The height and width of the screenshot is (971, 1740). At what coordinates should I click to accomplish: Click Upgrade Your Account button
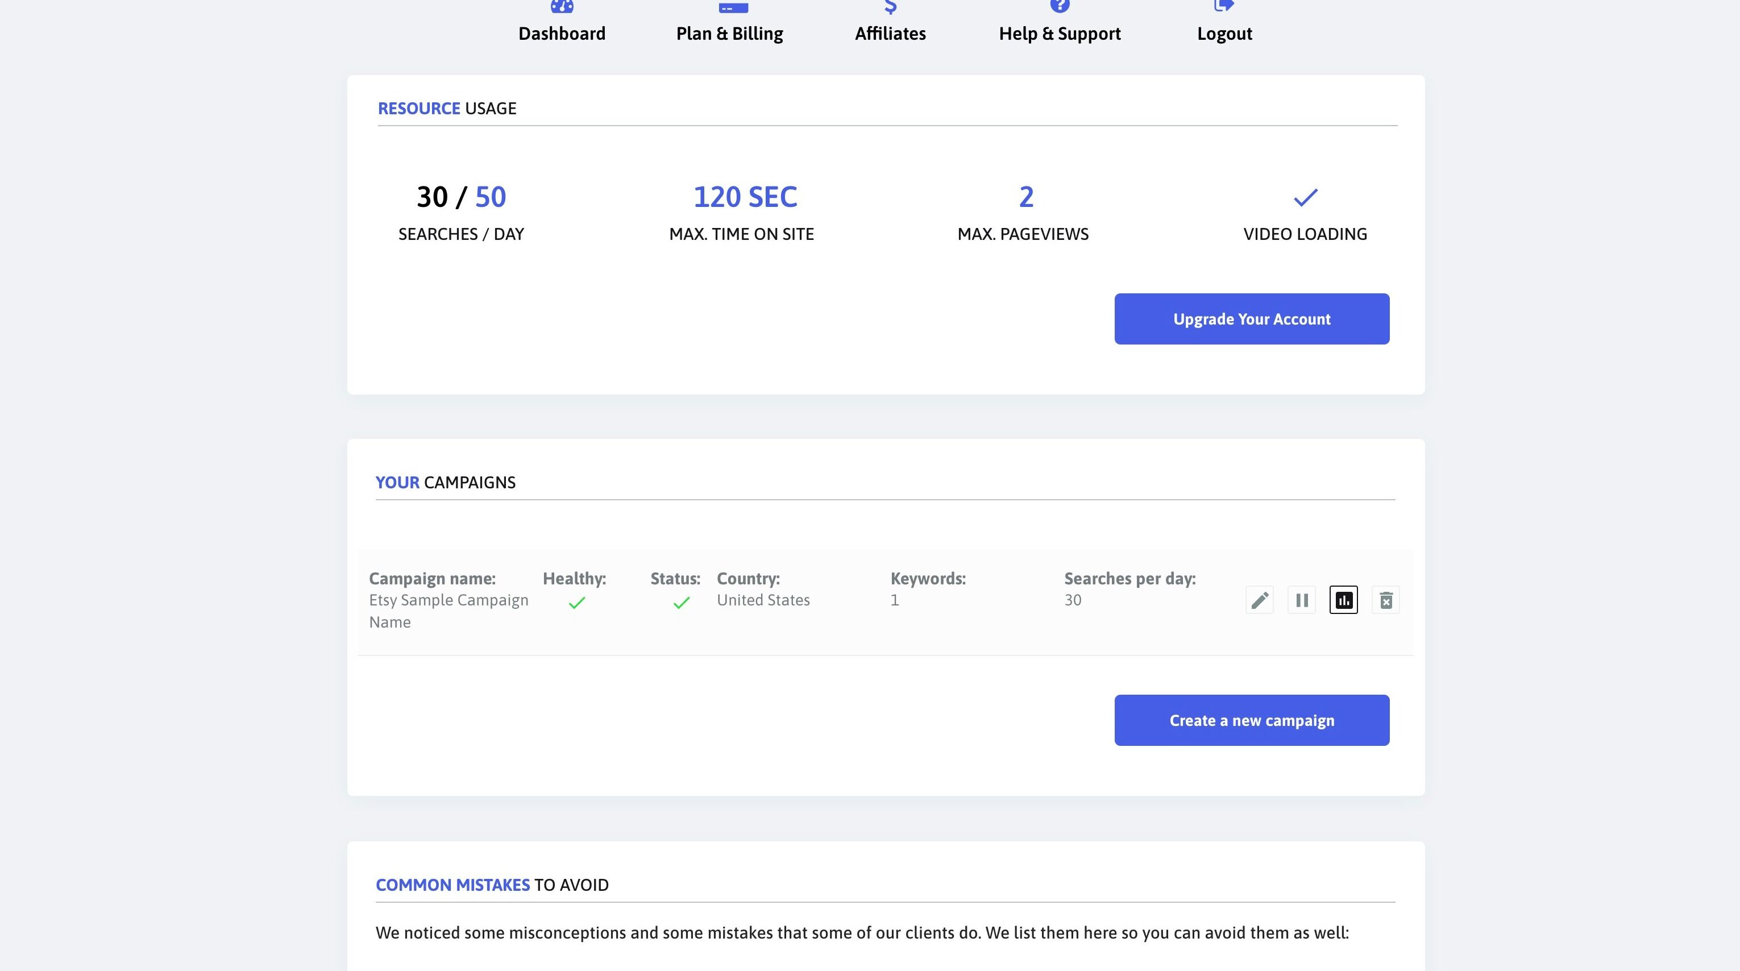point(1252,319)
